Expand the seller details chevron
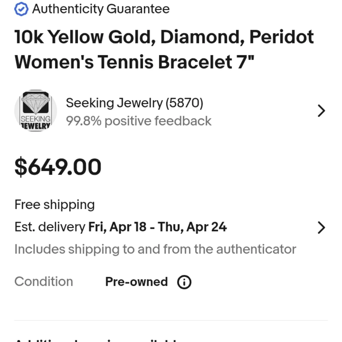The width and height of the screenshot is (342, 342). pos(321,110)
